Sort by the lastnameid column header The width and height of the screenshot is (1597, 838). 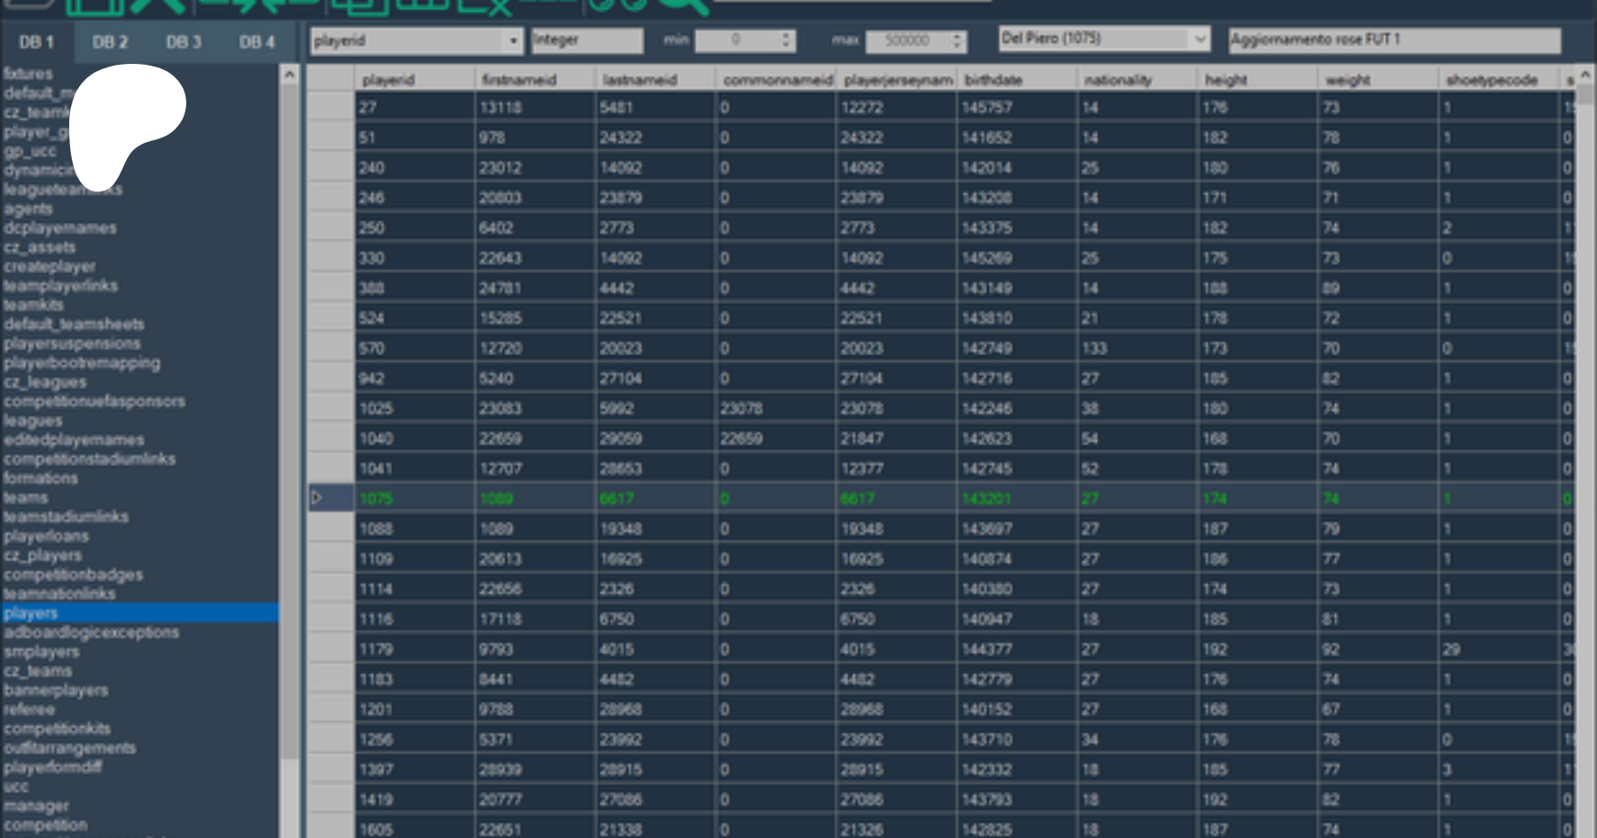pos(656,80)
